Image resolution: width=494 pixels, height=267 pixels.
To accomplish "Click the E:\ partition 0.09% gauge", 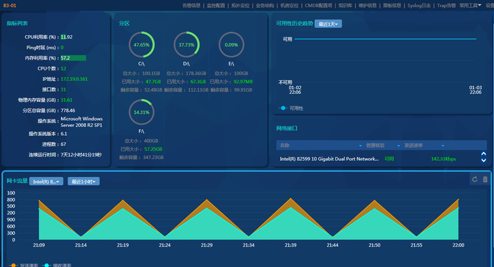I will coord(231,45).
